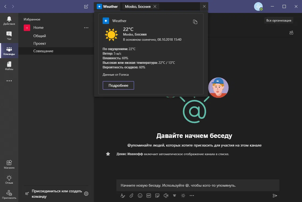The image size is (302, 202).
Task: Click the new conversation message field
Action: 198,185
